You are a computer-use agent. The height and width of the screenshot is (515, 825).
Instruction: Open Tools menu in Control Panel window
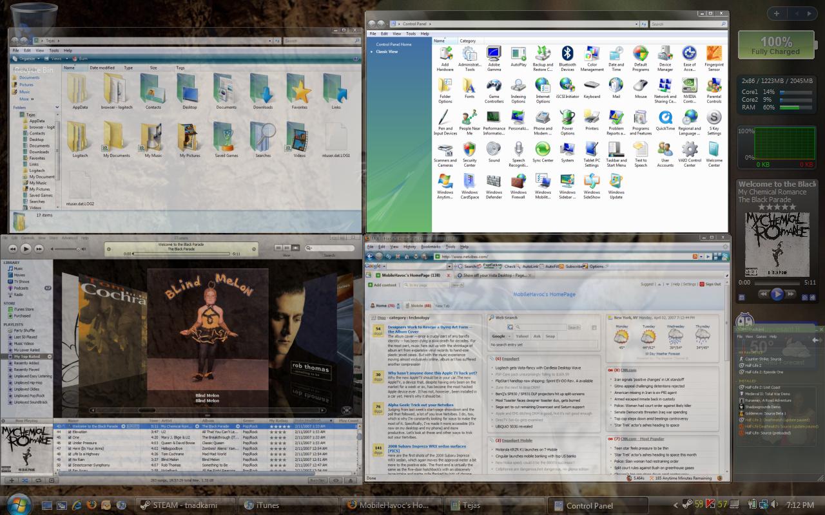tap(411, 33)
